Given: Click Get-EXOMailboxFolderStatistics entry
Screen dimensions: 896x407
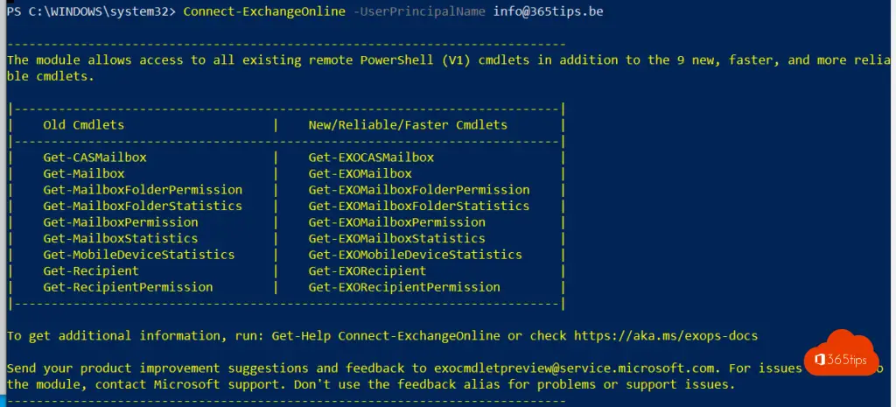Looking at the screenshot, I should click(419, 206).
